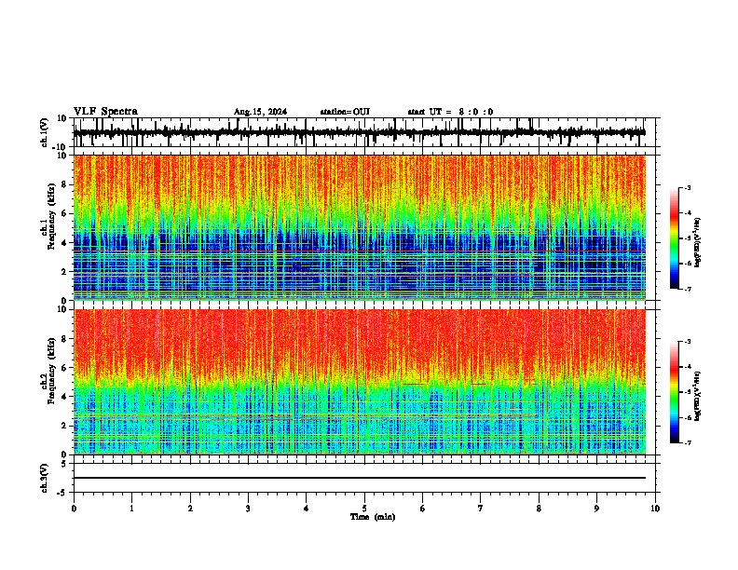Click the '8' kHz tick of ch.1 spectrogram
This screenshot has height=570, width=738.
(64, 184)
